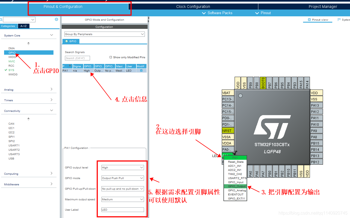This screenshot has width=350, height=218.
Task: Click the PB0 pin
Action: (269, 171)
